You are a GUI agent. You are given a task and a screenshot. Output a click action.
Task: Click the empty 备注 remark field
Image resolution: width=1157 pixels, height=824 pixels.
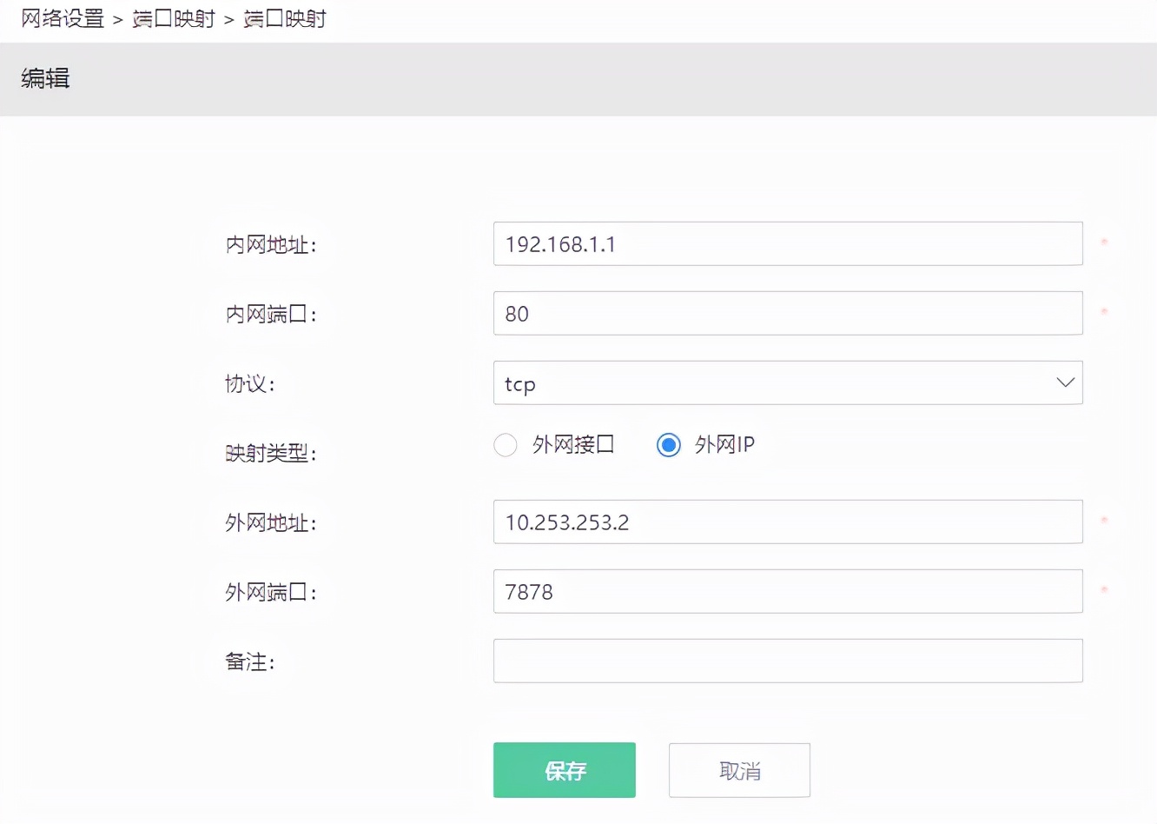pos(788,661)
